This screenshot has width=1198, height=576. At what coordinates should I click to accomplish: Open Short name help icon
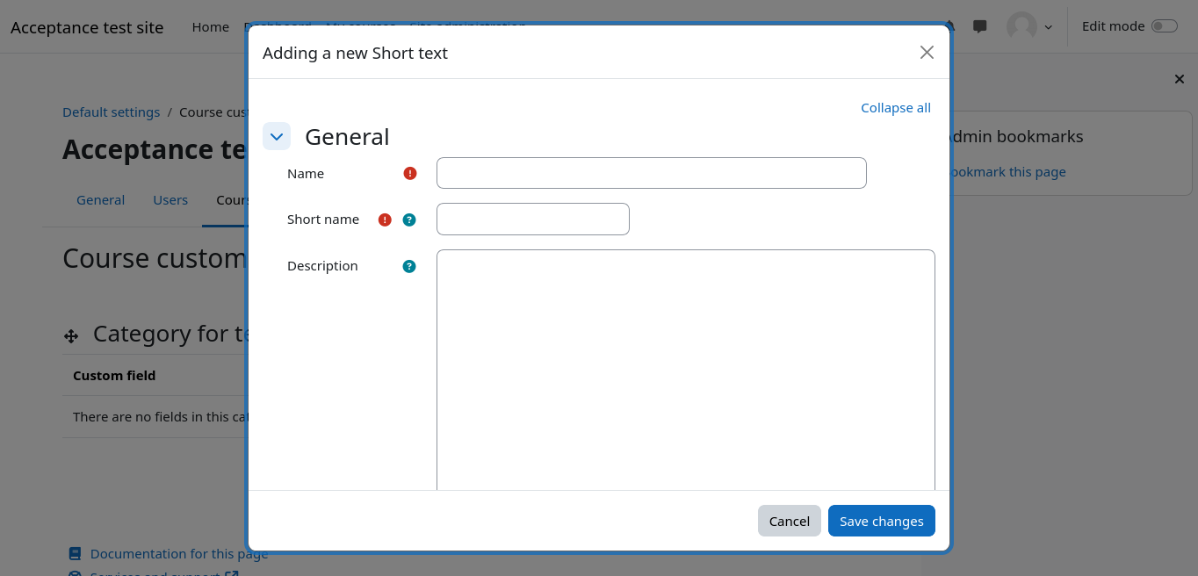tap(409, 220)
